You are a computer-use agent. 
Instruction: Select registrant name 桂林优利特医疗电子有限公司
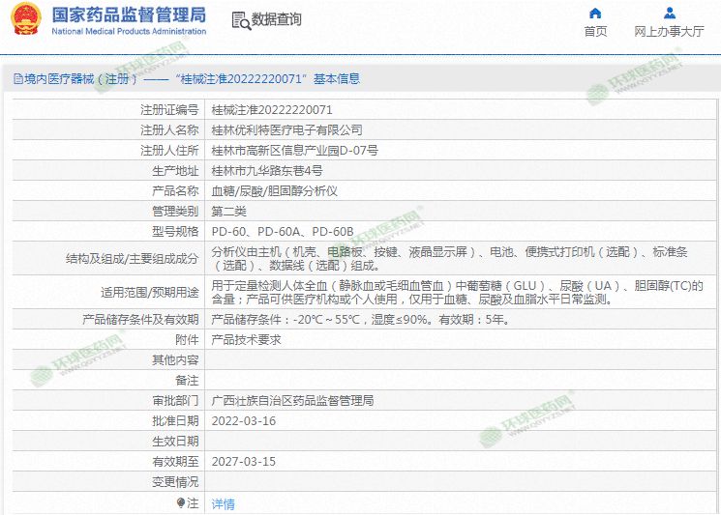(x=286, y=129)
